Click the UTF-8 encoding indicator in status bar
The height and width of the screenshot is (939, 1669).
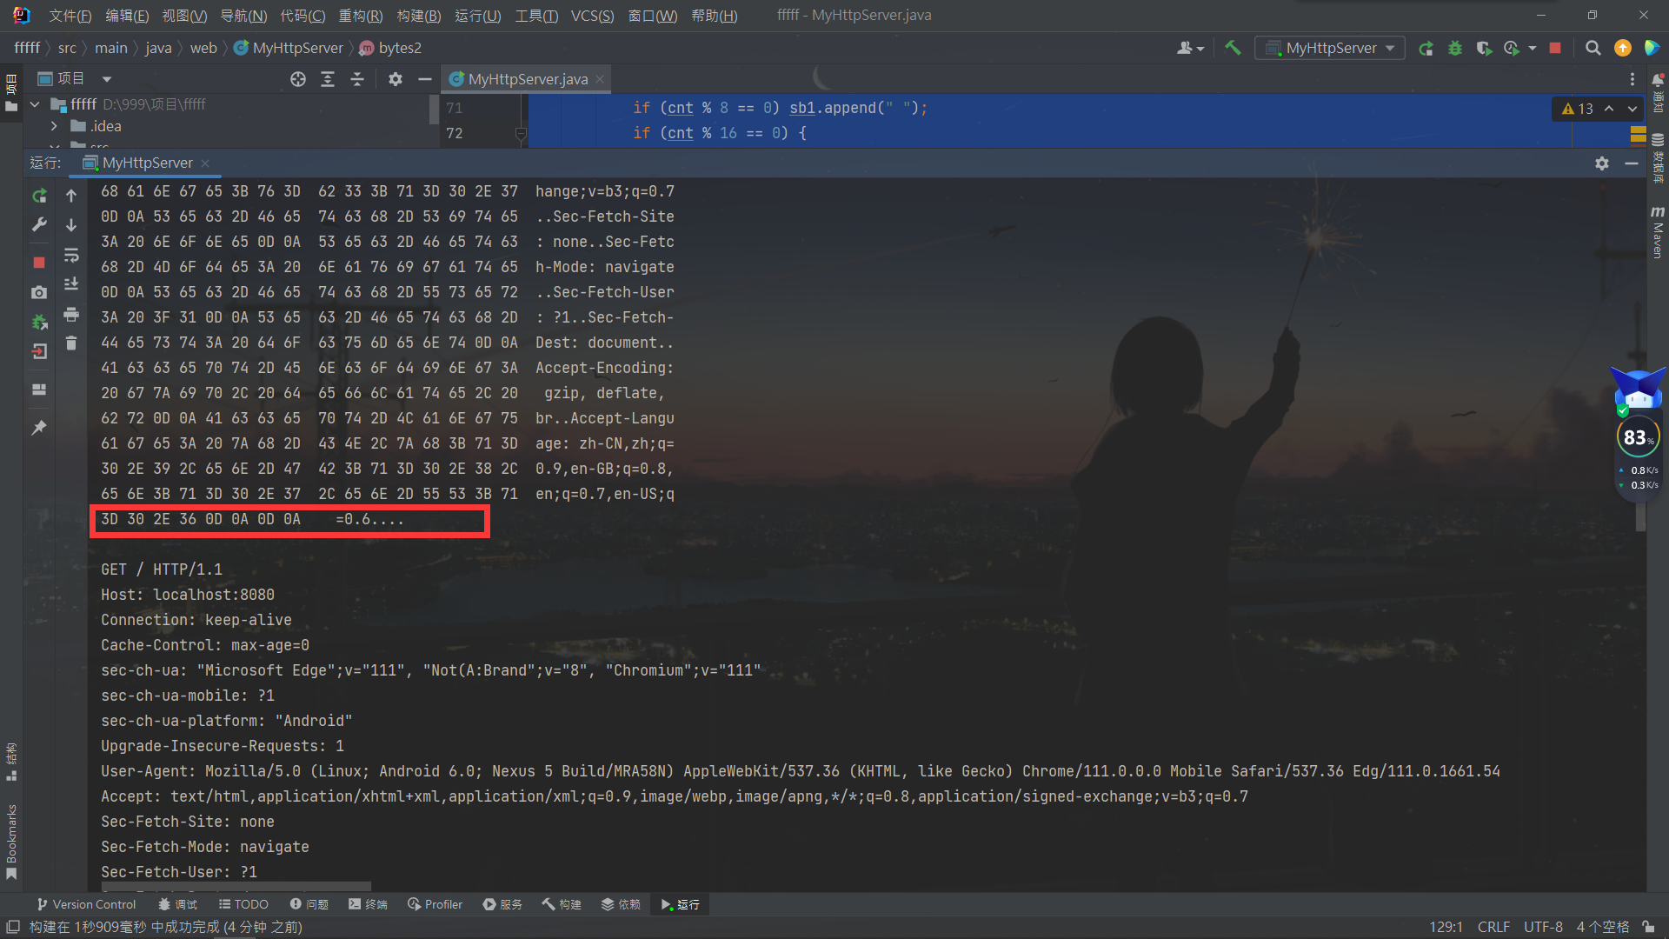tap(1542, 927)
